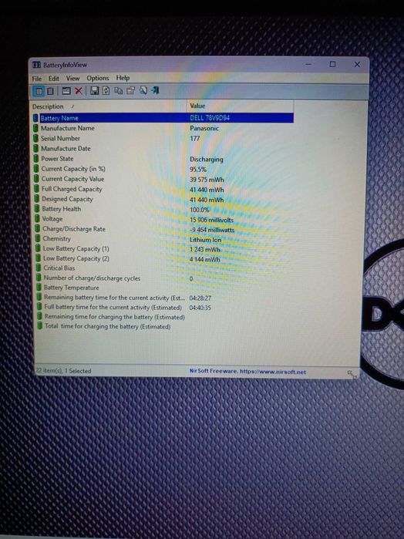Switch to the Show Battery Log toolbar icon
404x539 pixels.
click(50, 91)
